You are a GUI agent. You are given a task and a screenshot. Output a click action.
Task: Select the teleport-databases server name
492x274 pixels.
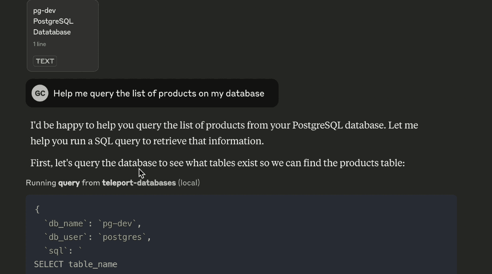point(139,183)
